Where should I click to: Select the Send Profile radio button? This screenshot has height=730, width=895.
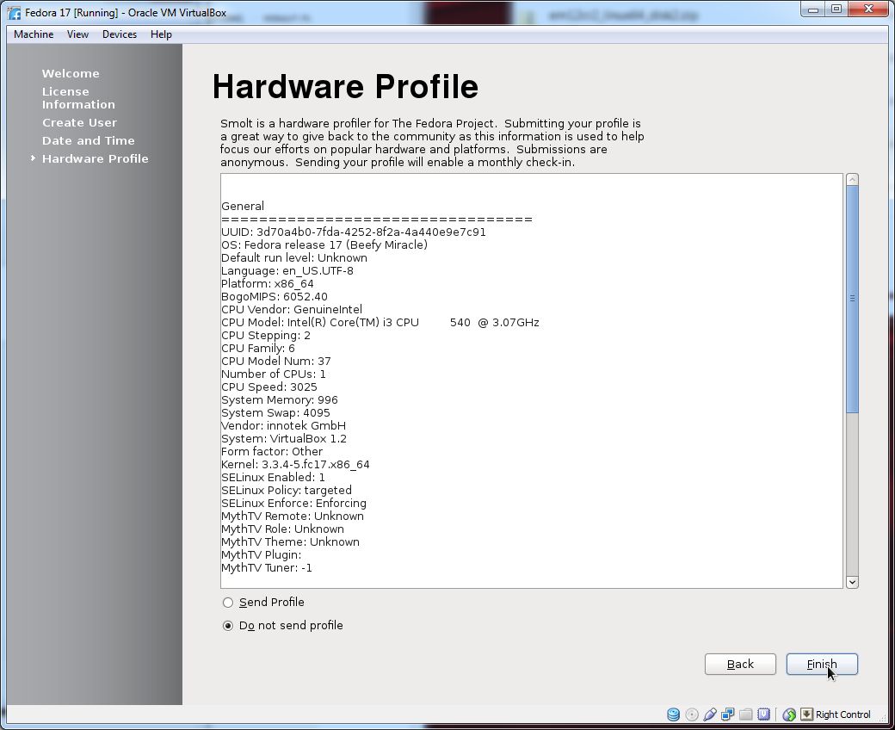[228, 602]
